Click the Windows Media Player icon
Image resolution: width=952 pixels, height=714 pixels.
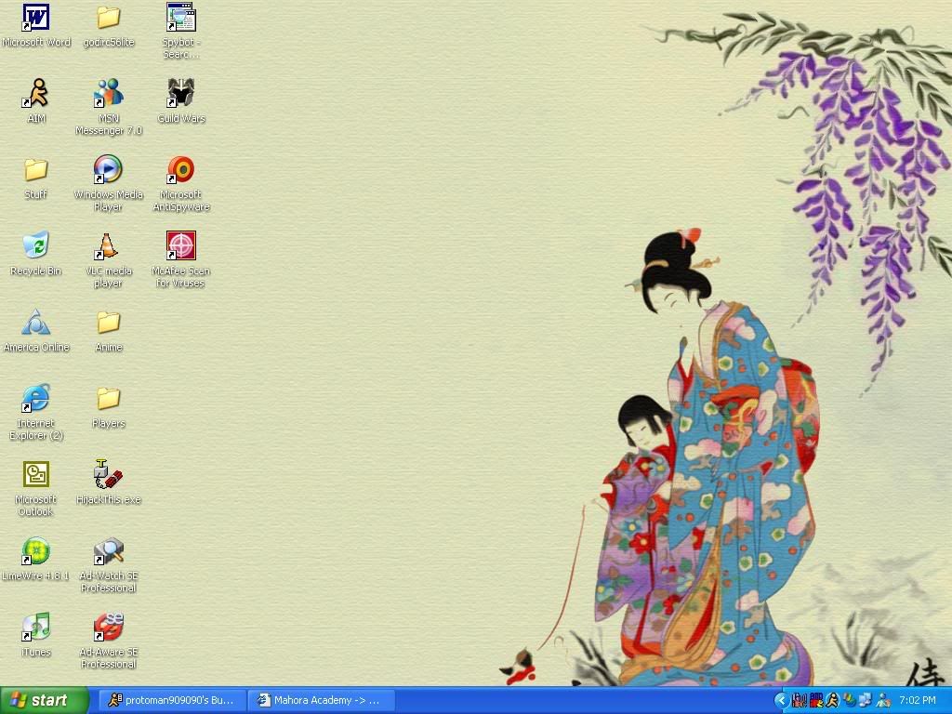(x=109, y=170)
